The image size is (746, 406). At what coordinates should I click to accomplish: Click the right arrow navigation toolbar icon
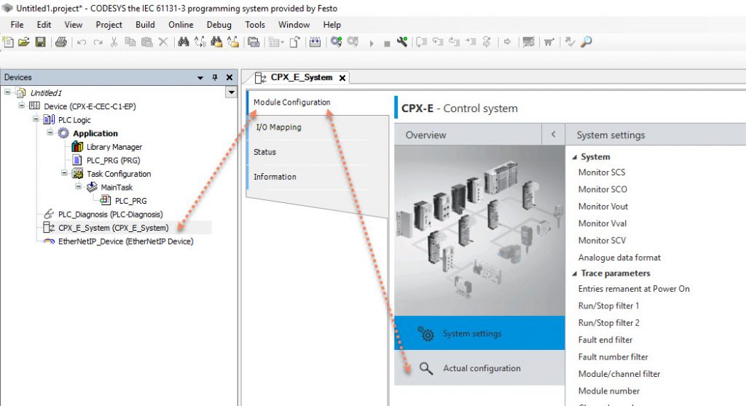click(x=508, y=42)
